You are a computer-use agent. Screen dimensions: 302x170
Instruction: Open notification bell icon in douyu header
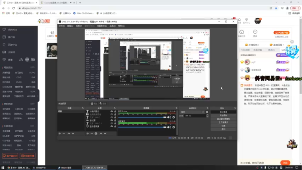point(239,20)
